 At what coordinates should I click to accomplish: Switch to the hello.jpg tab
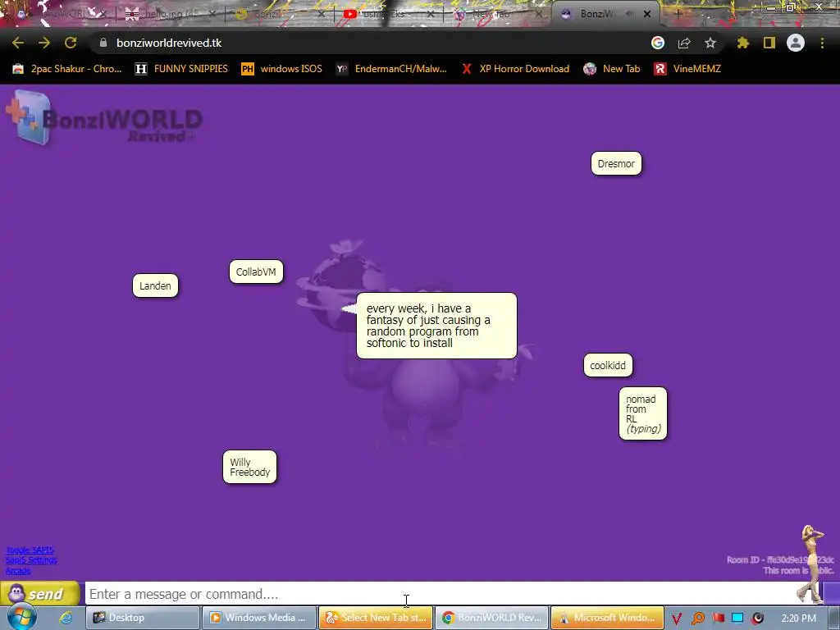tap(169, 14)
